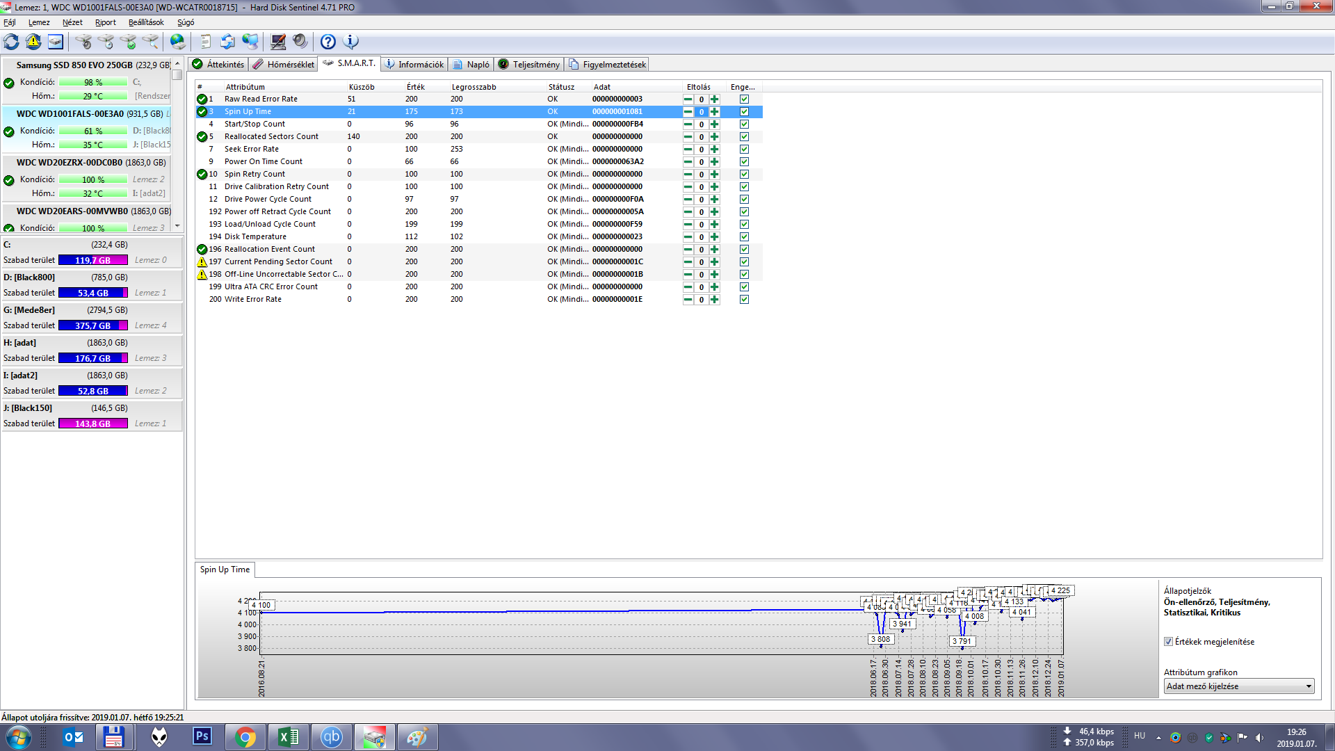1335x751 pixels.
Task: Click the volume speaker tray icon
Action: 1259,737
